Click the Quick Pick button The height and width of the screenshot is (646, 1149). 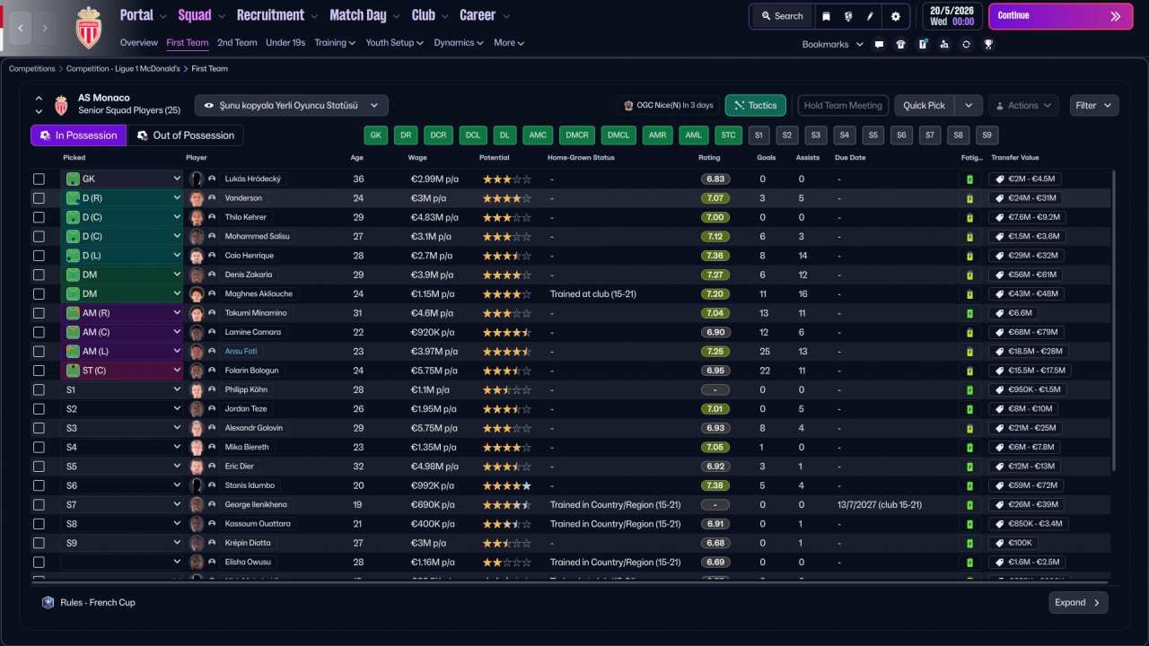925,105
